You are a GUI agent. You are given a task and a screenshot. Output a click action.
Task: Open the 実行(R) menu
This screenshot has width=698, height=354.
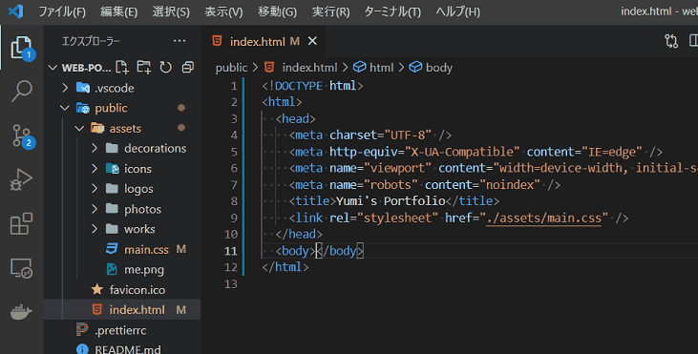pyautogui.click(x=330, y=11)
